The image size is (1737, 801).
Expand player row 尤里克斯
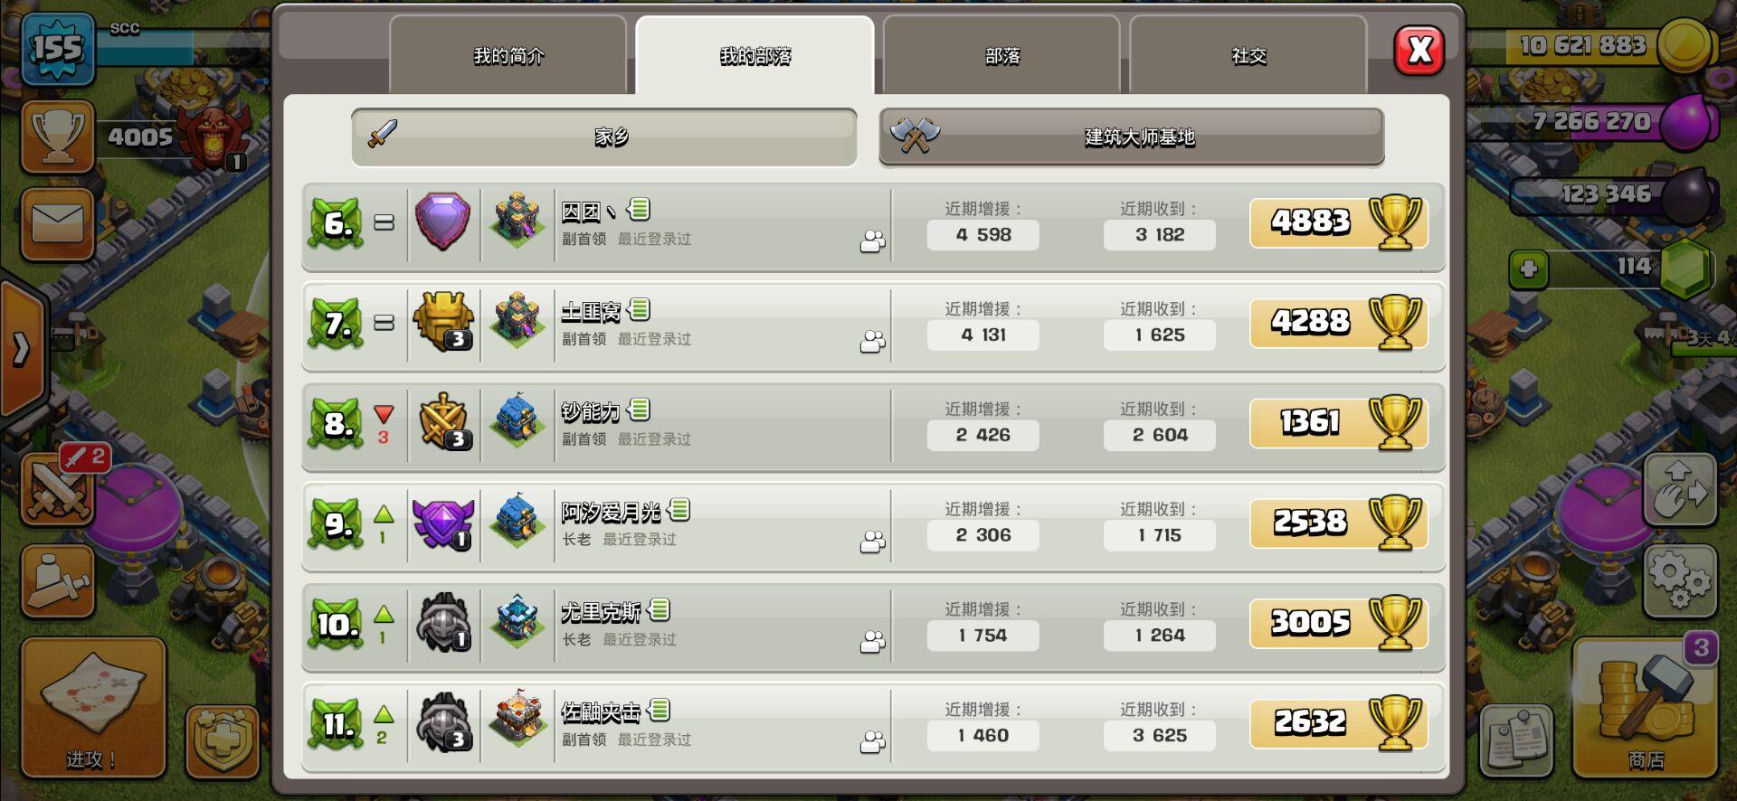click(x=873, y=625)
